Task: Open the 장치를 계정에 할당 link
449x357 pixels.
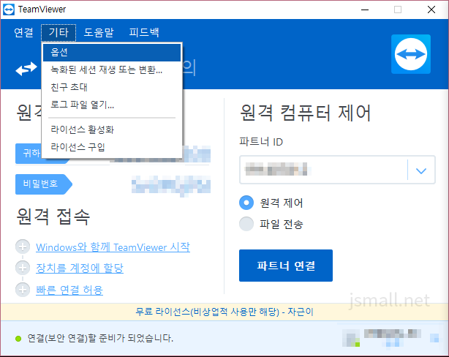Action: (80, 268)
